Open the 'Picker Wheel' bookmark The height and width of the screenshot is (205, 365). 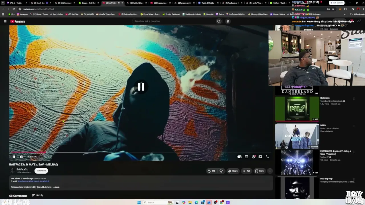[150, 14]
